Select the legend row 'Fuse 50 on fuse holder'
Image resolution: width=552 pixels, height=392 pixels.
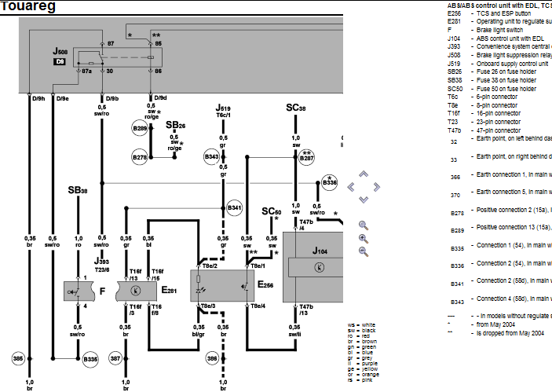pos(492,89)
